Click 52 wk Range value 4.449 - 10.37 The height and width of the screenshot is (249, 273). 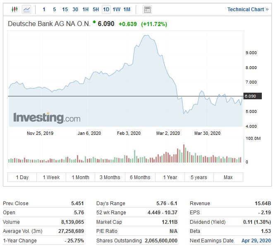pyautogui.click(x=163, y=213)
